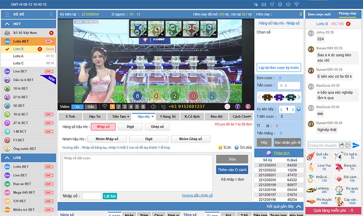Click the Nhập số input field

[92, 196]
